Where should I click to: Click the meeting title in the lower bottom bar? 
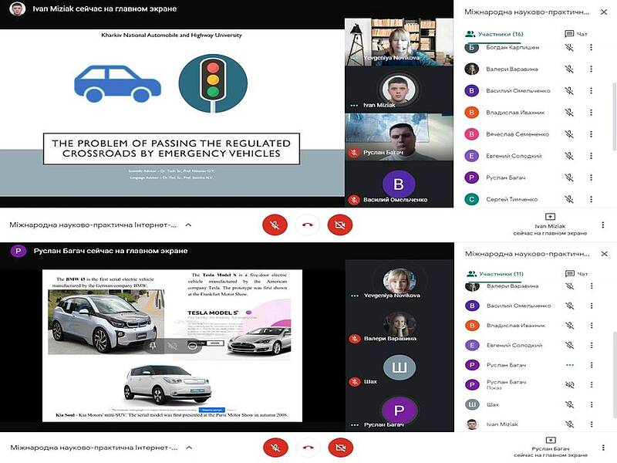point(93,448)
